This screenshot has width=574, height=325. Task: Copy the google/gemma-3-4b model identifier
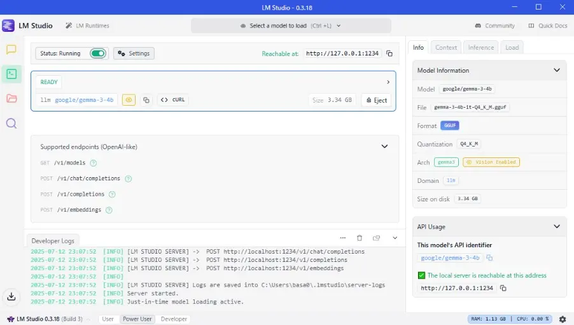(146, 99)
